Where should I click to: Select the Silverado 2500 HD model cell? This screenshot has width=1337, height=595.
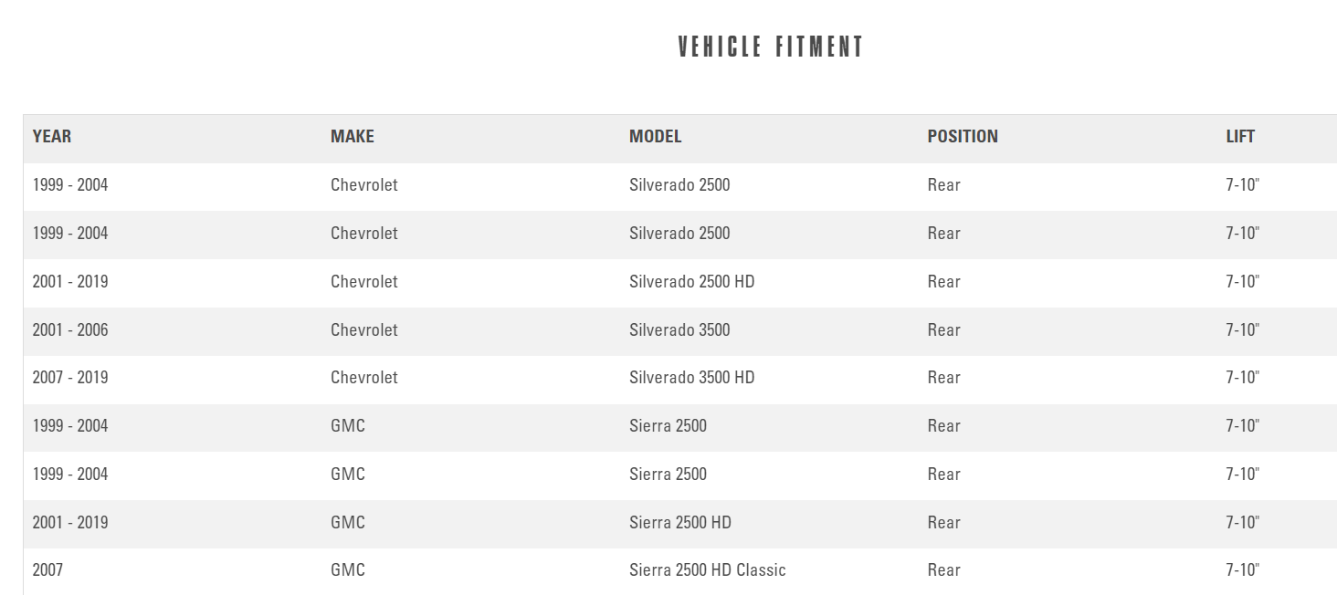click(691, 282)
